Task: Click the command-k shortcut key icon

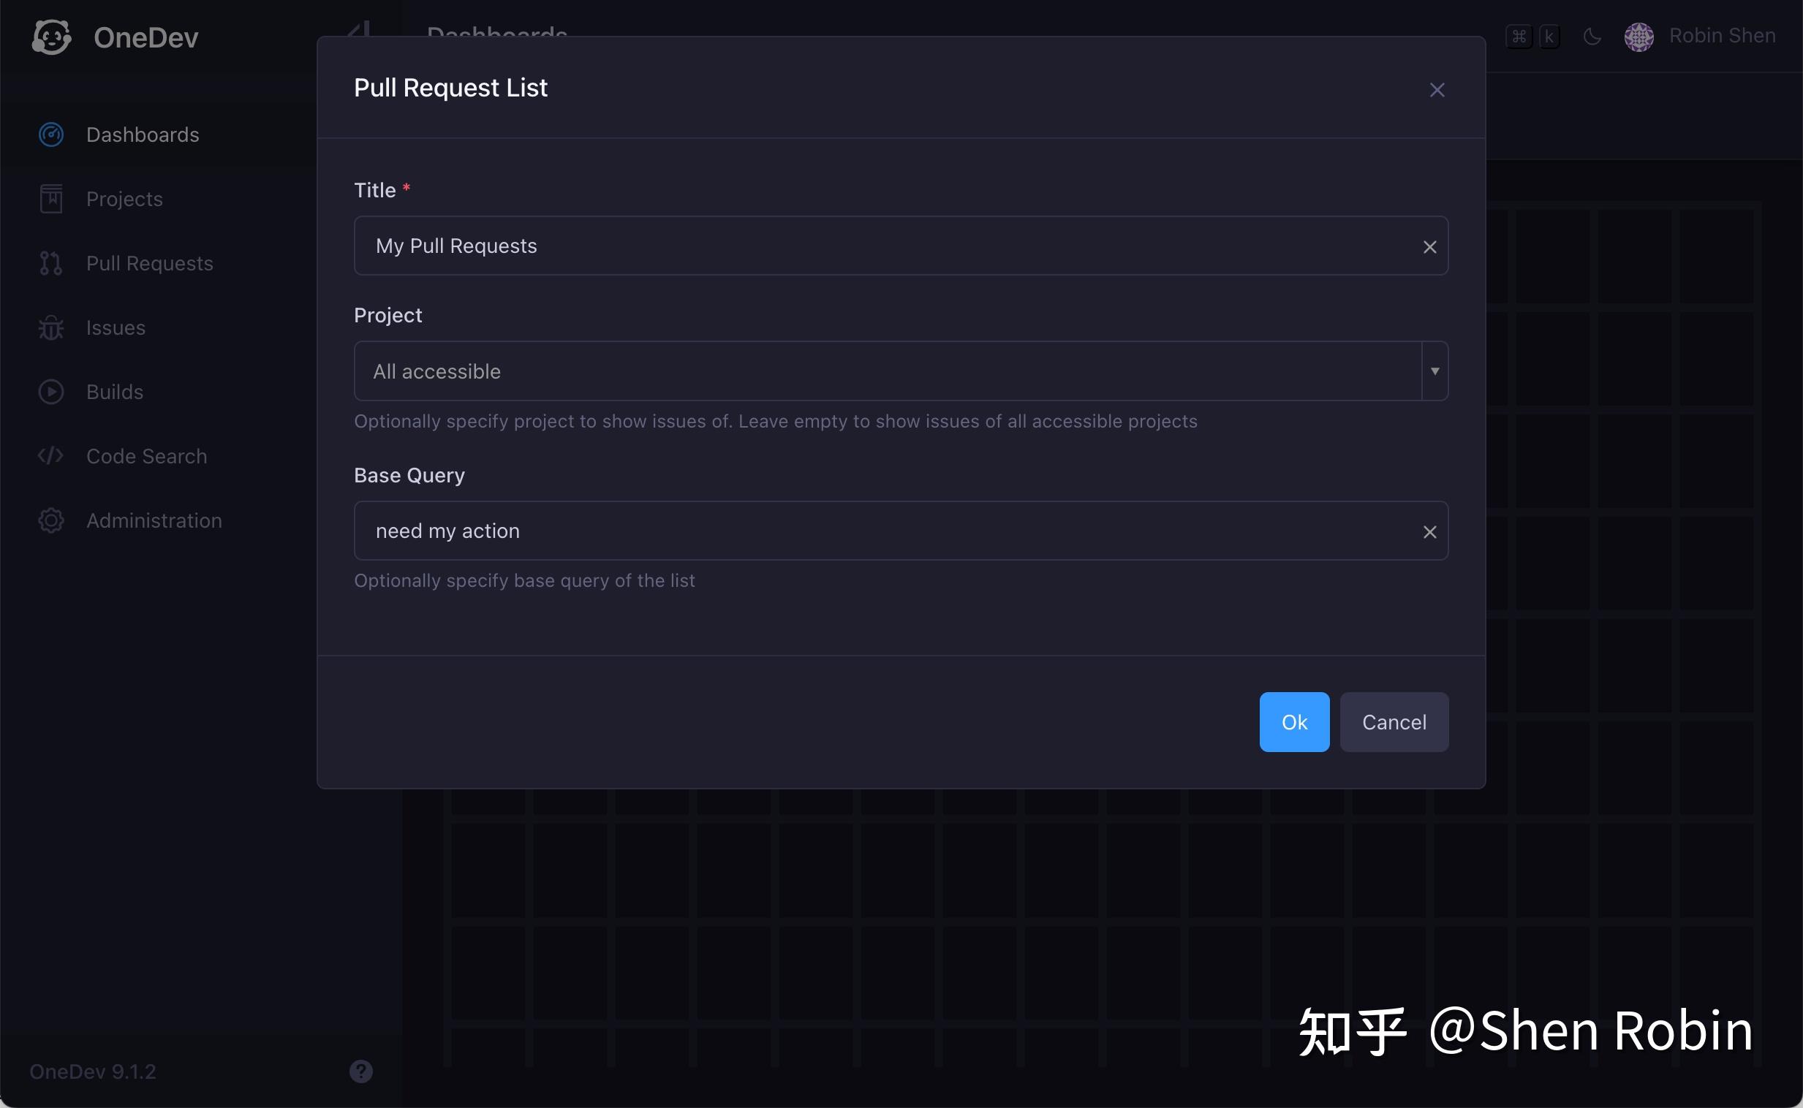Action: [x=1532, y=36]
